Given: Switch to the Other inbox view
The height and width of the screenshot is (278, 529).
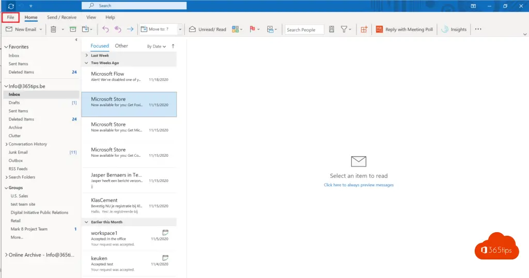Looking at the screenshot, I should coord(121,46).
